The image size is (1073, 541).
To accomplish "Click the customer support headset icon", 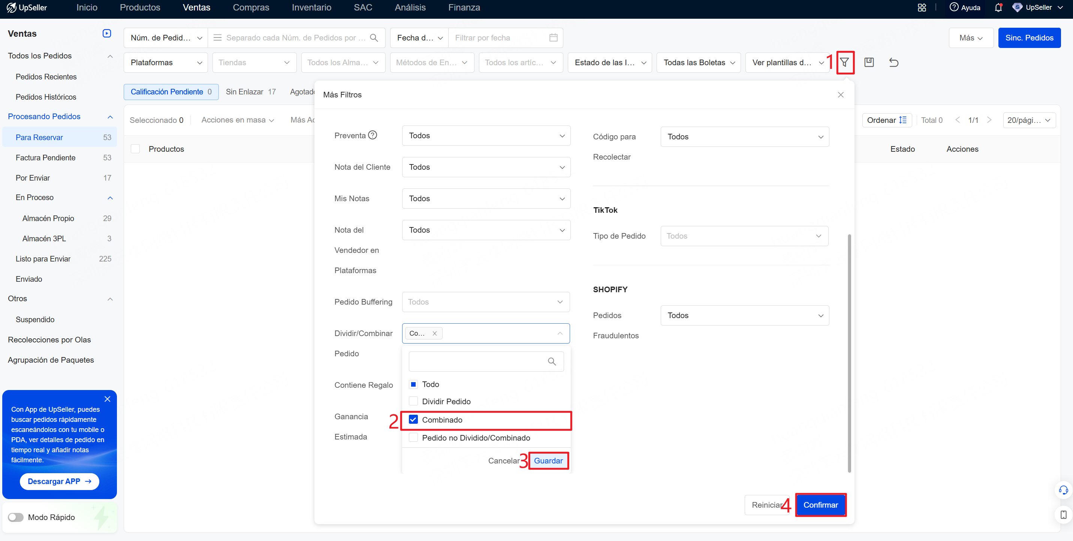I will [1063, 490].
